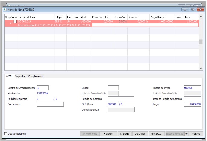Click the O.S./Item value 000000

[112, 104]
